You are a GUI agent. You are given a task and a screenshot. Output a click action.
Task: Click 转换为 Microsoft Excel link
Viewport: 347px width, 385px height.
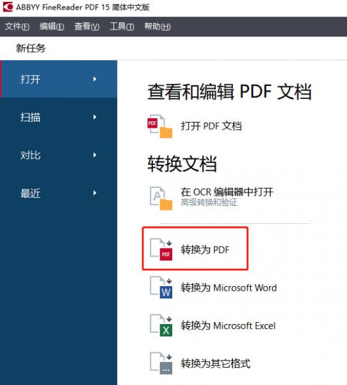(x=228, y=326)
